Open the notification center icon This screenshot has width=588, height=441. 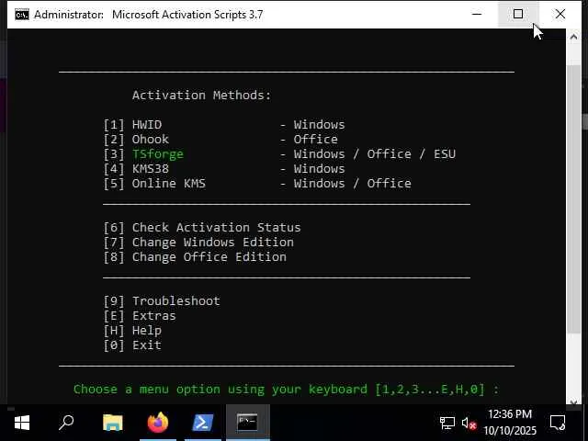[x=558, y=423]
